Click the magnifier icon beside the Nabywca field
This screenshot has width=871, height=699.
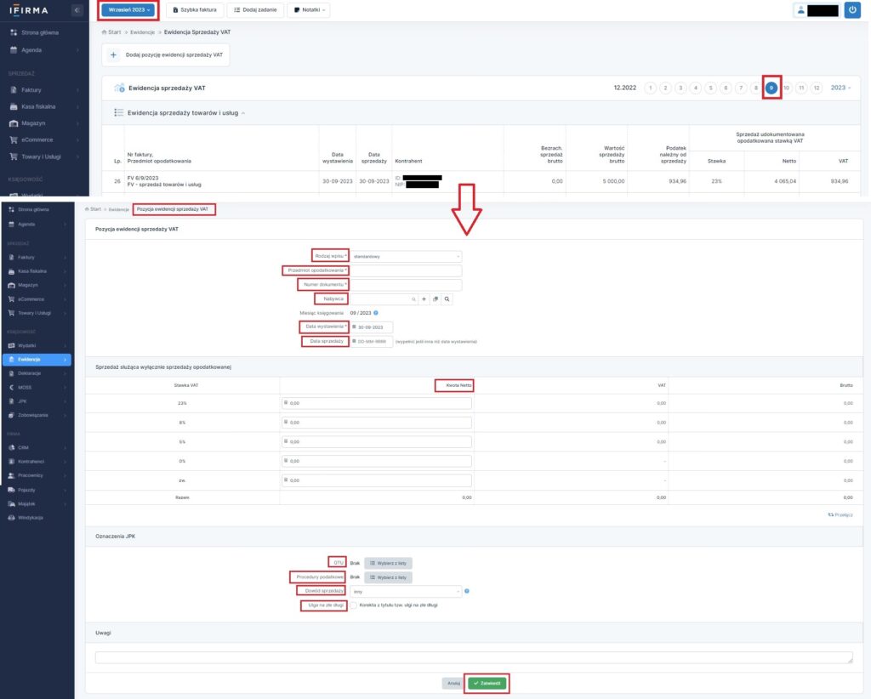point(447,299)
